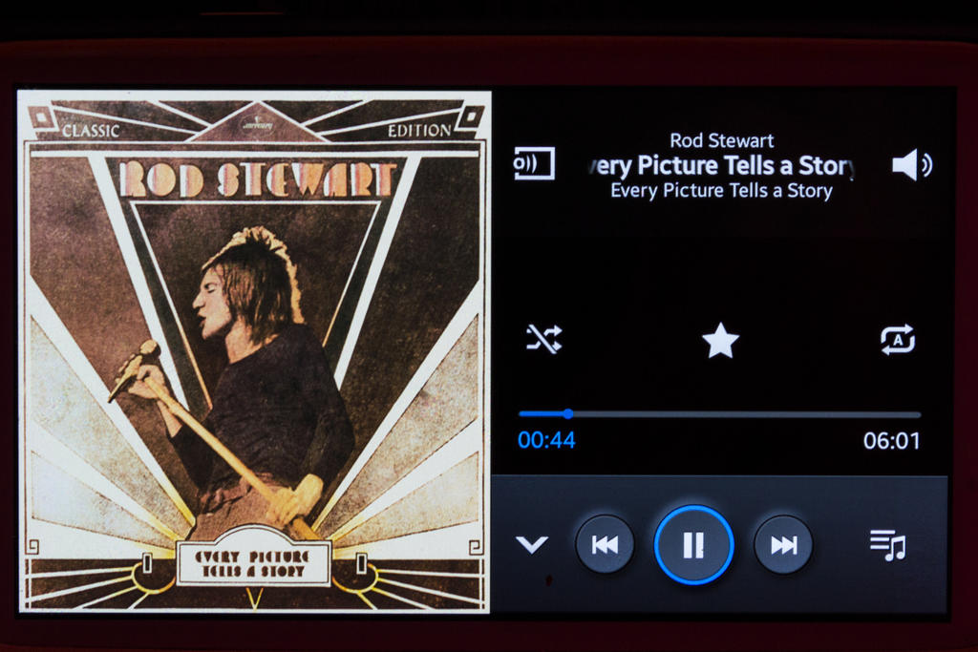Open the playlist queue icon

point(888,545)
